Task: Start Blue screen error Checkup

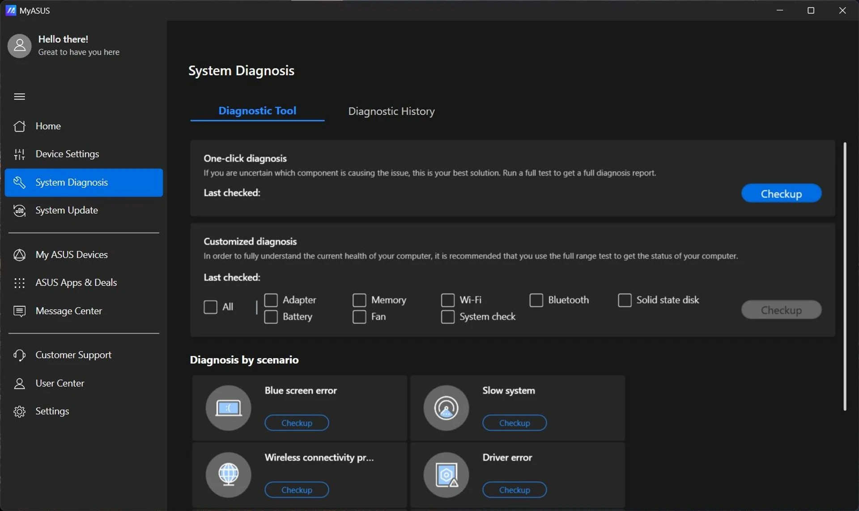Action: click(x=297, y=422)
